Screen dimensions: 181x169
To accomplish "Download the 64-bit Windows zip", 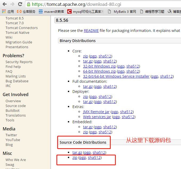I will 99,71.
